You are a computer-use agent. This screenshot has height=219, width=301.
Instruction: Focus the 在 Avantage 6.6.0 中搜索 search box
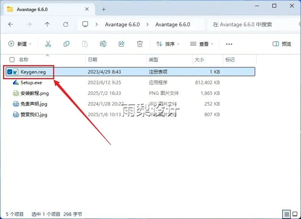[x=253, y=24]
